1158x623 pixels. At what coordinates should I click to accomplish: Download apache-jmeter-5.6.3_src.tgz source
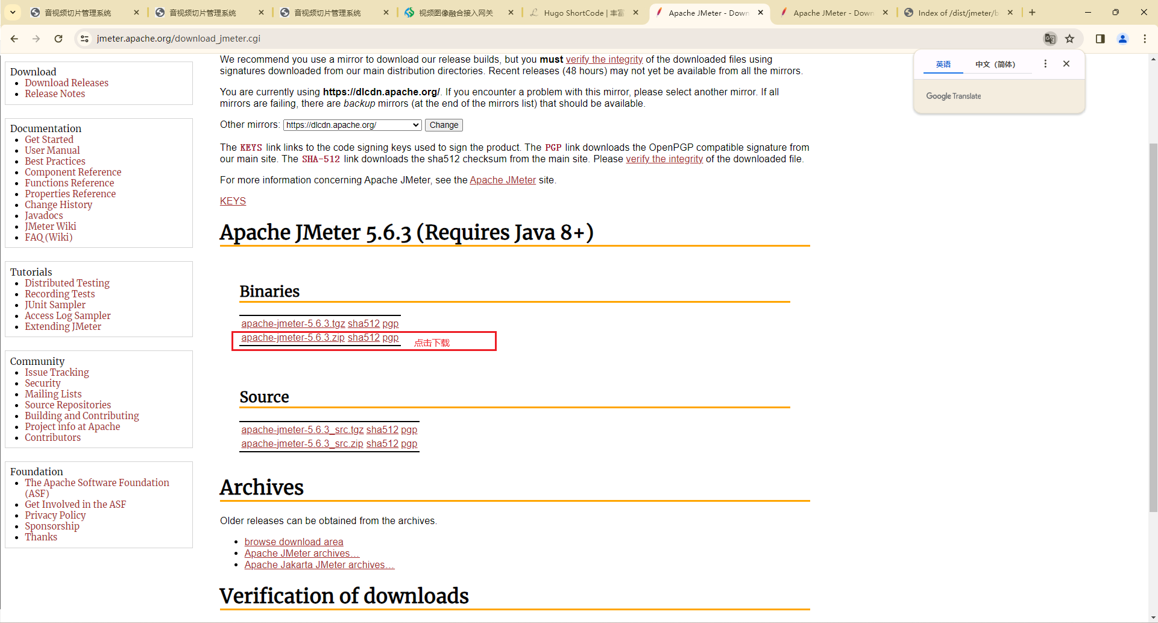(303, 430)
